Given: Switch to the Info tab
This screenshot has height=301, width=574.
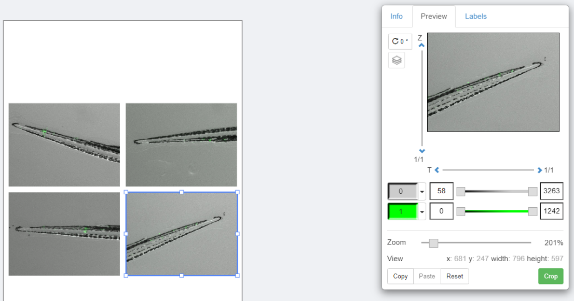Looking at the screenshot, I should 396,16.
